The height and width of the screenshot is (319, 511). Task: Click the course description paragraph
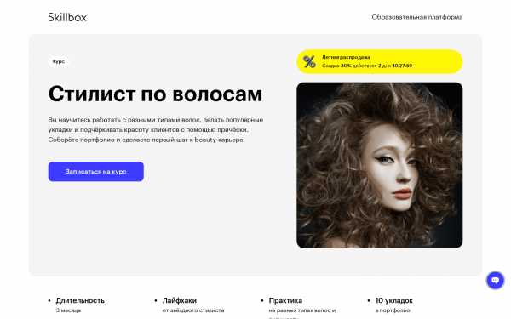pyautogui.click(x=156, y=129)
